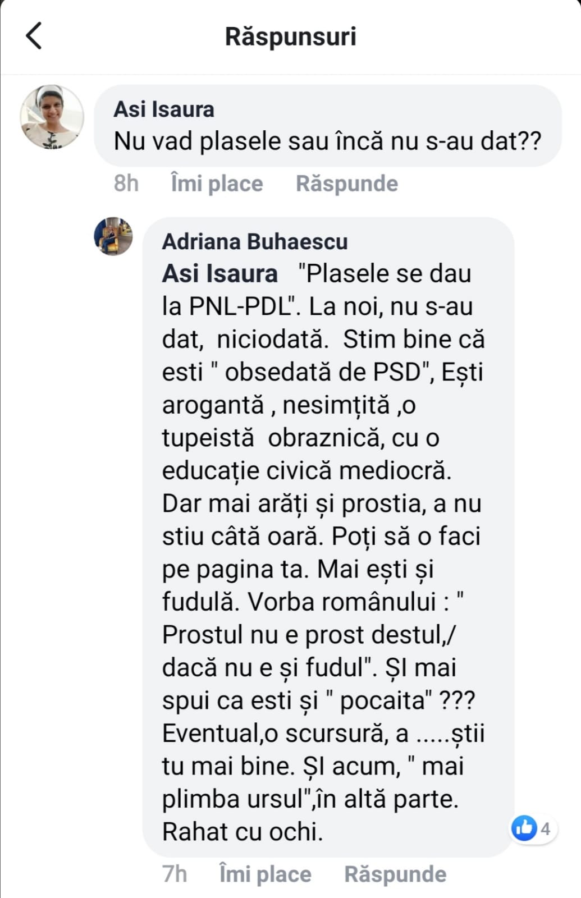Follow the bold Asi Isaura mention in the reply
The image size is (581, 898).
click(219, 274)
